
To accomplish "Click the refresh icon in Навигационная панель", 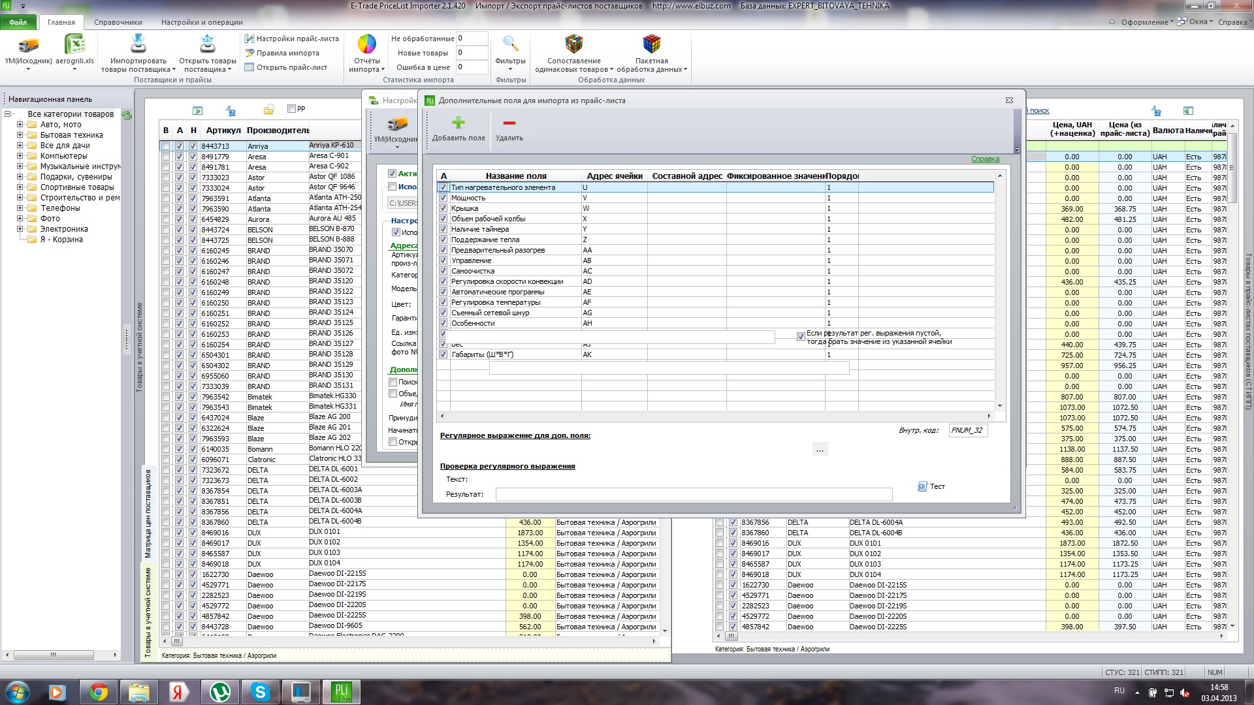I will (127, 116).
